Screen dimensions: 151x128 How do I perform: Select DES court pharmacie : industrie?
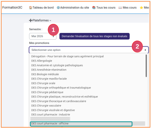(x=50, y=115)
